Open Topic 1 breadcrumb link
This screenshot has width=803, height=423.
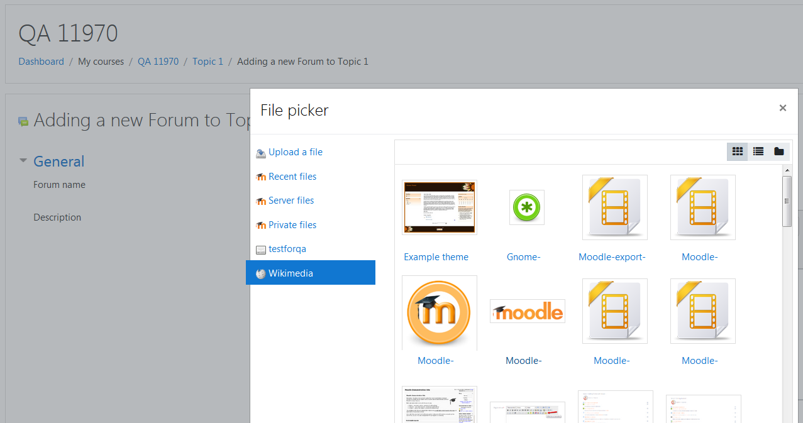(x=208, y=62)
